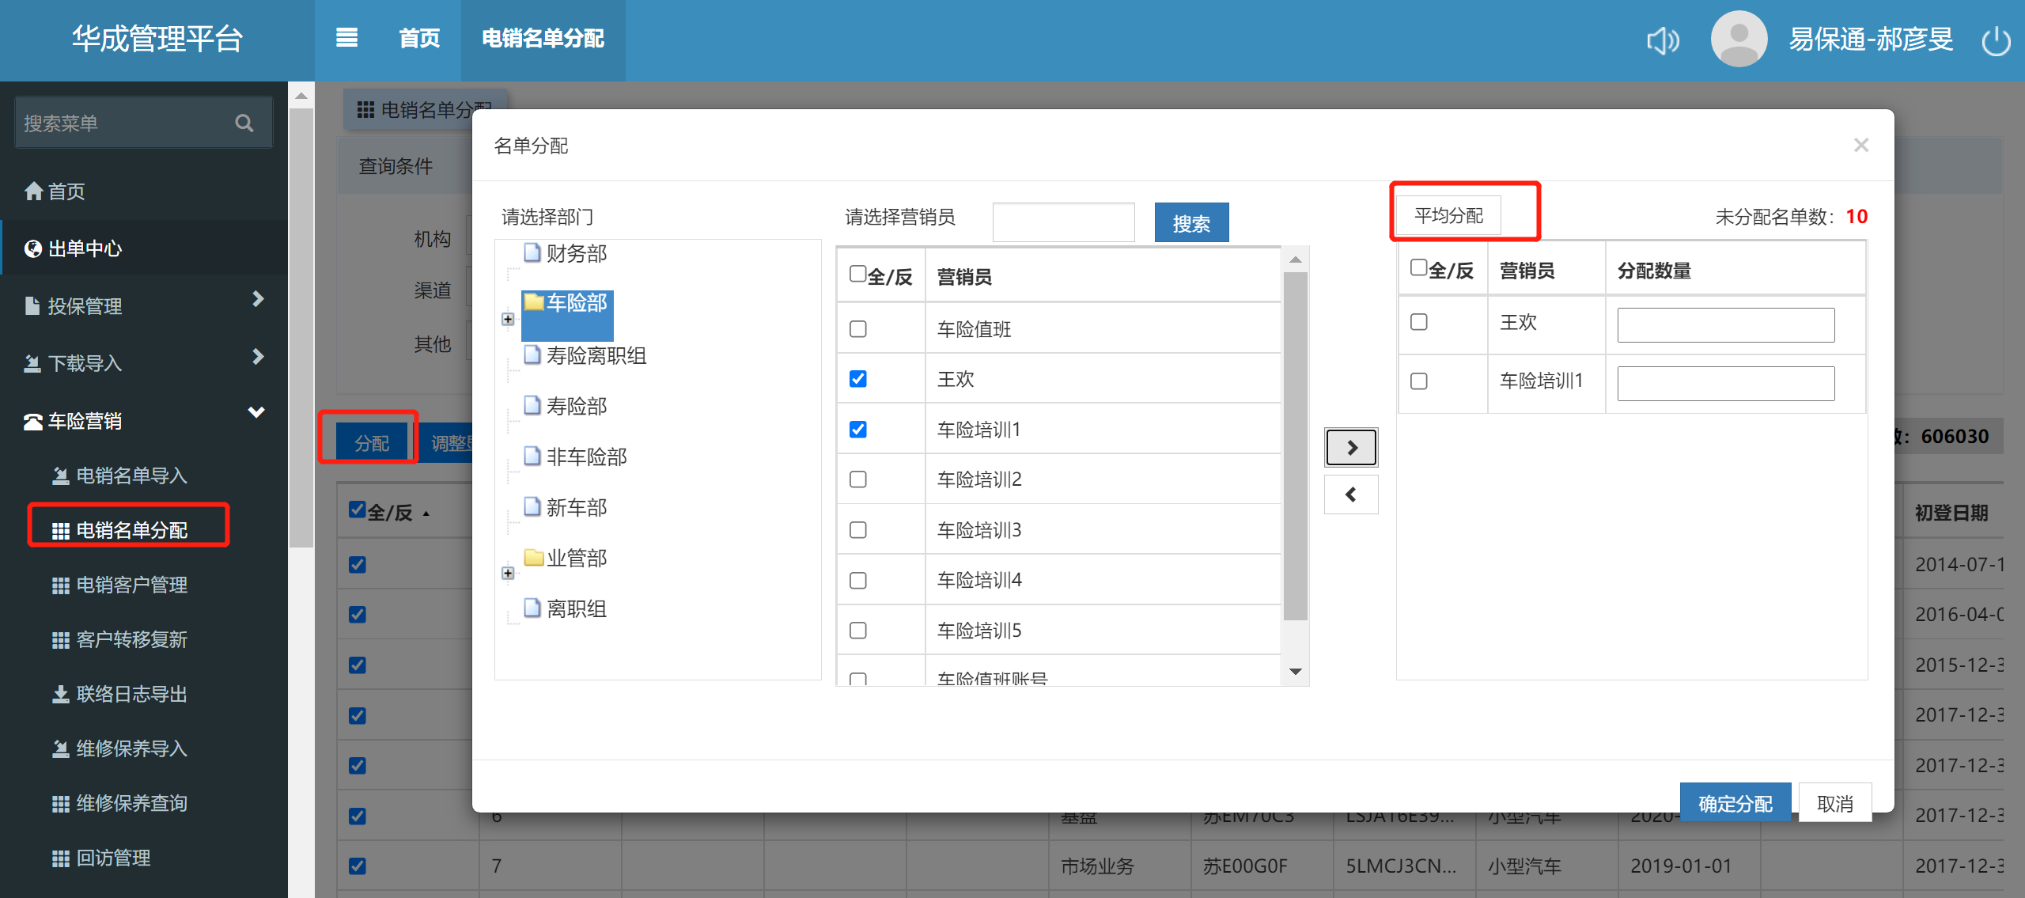
Task: Uncheck the 王欢 salesperson checkbox
Action: (858, 379)
